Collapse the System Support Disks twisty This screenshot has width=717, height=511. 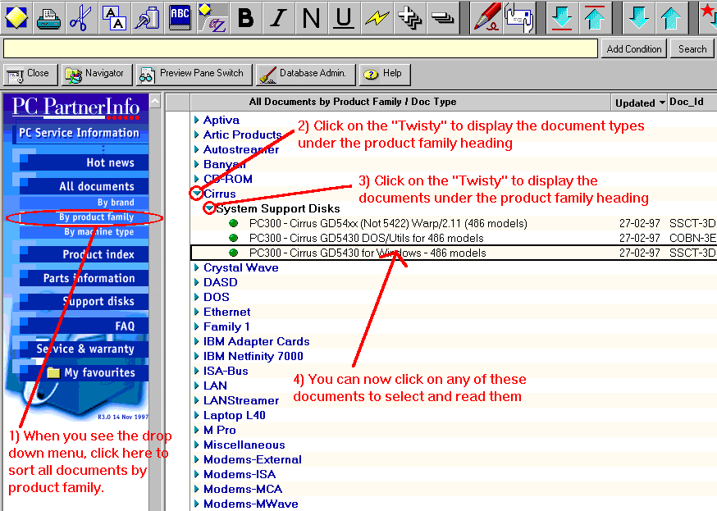tap(210, 208)
